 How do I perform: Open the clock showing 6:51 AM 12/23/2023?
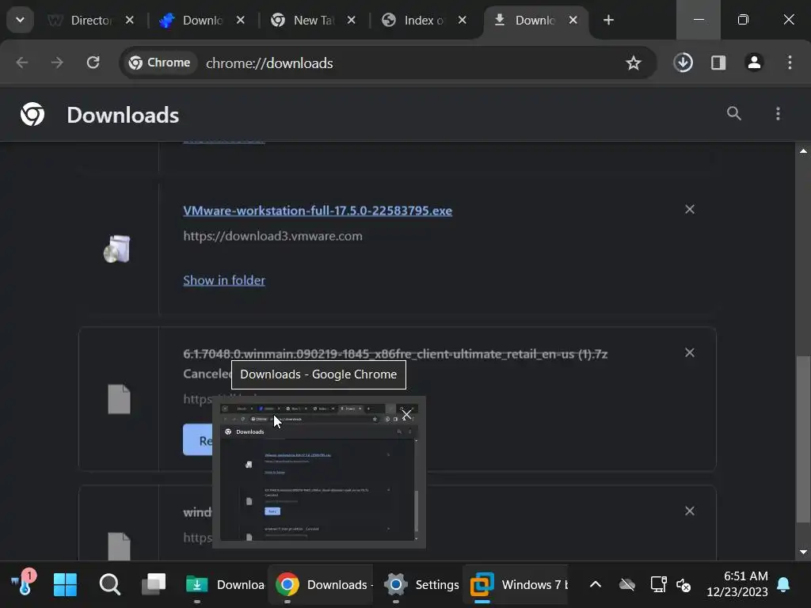737,583
